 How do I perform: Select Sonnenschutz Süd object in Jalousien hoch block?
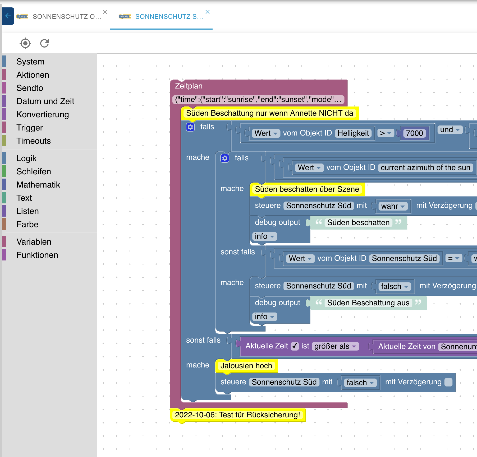point(284,382)
